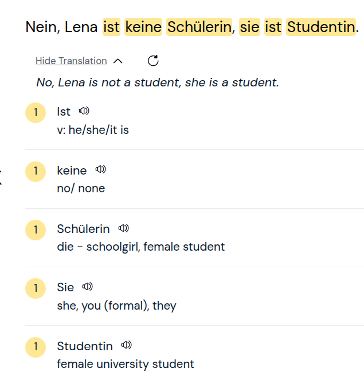Click the yellow 1 badge beside Studentin
364x380 pixels.
(x=36, y=346)
